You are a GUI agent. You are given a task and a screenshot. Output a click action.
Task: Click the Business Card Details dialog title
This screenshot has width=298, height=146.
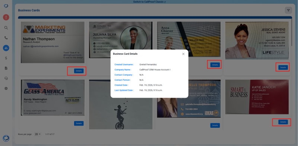click(x=125, y=54)
